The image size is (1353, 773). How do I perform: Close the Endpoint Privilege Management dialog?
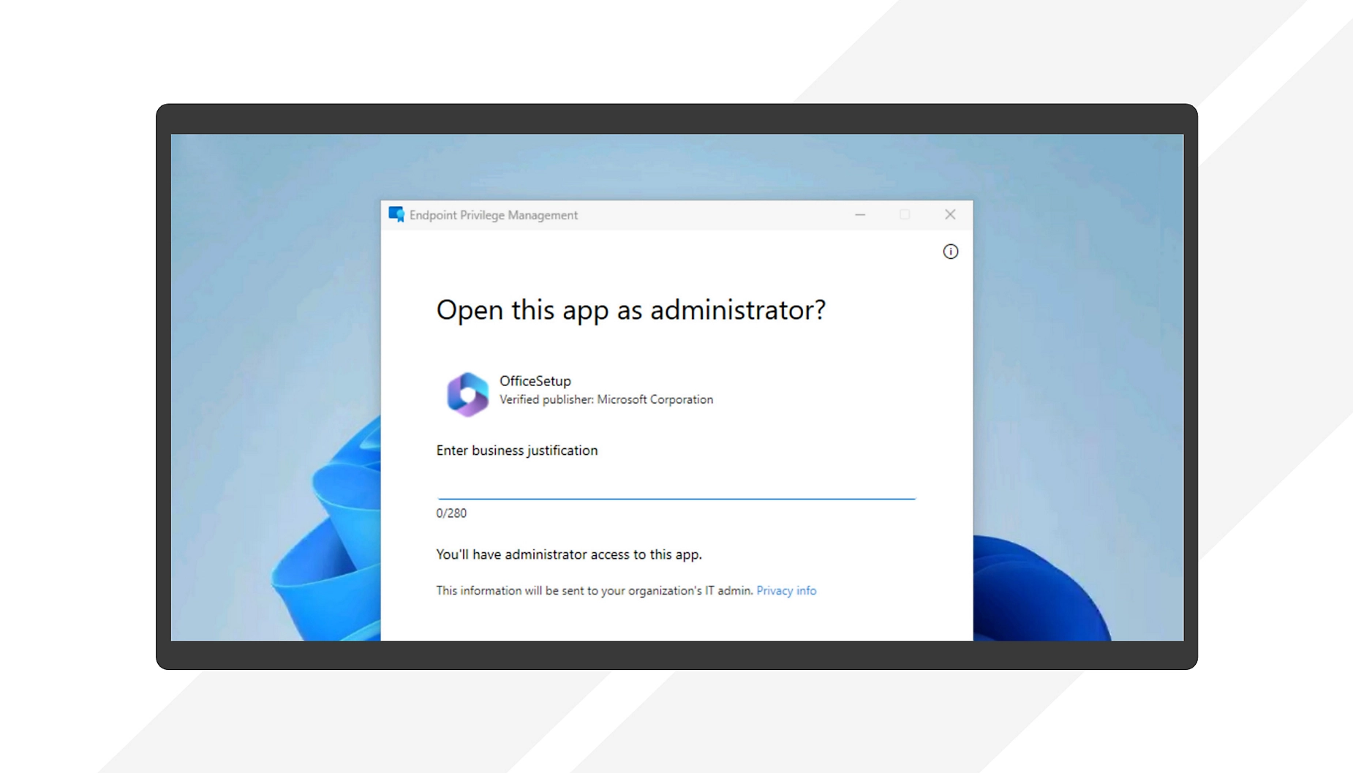(949, 214)
